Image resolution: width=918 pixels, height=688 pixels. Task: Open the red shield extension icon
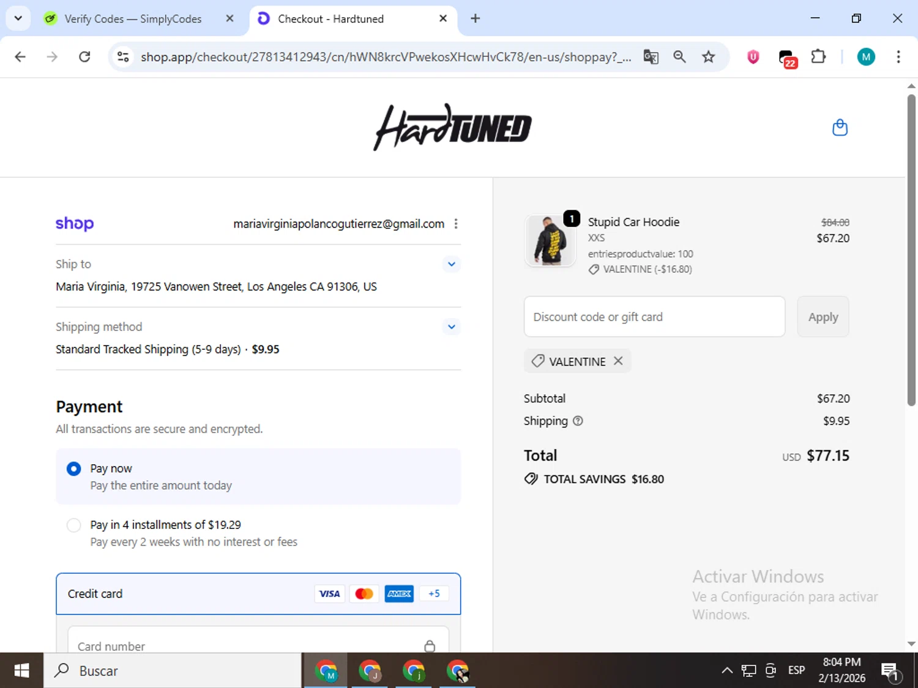(x=753, y=57)
